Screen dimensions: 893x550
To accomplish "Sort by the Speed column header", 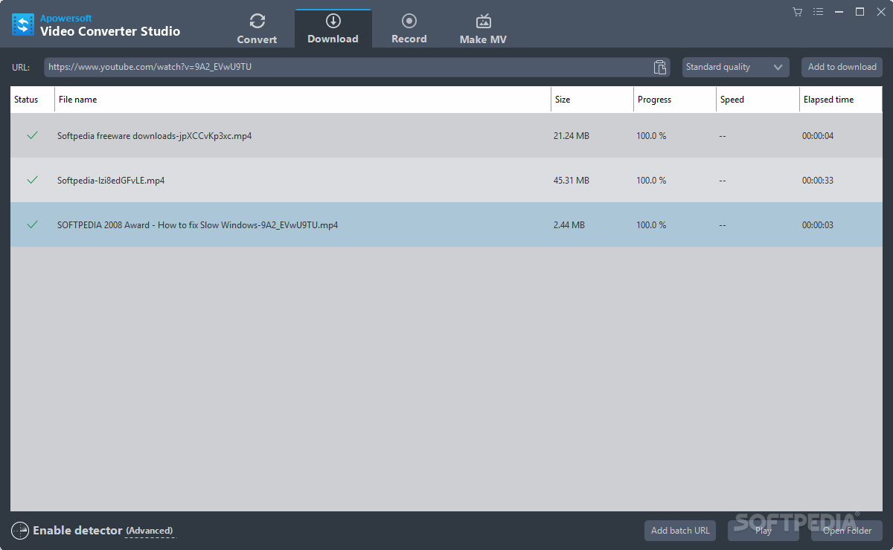I will tap(758, 100).
